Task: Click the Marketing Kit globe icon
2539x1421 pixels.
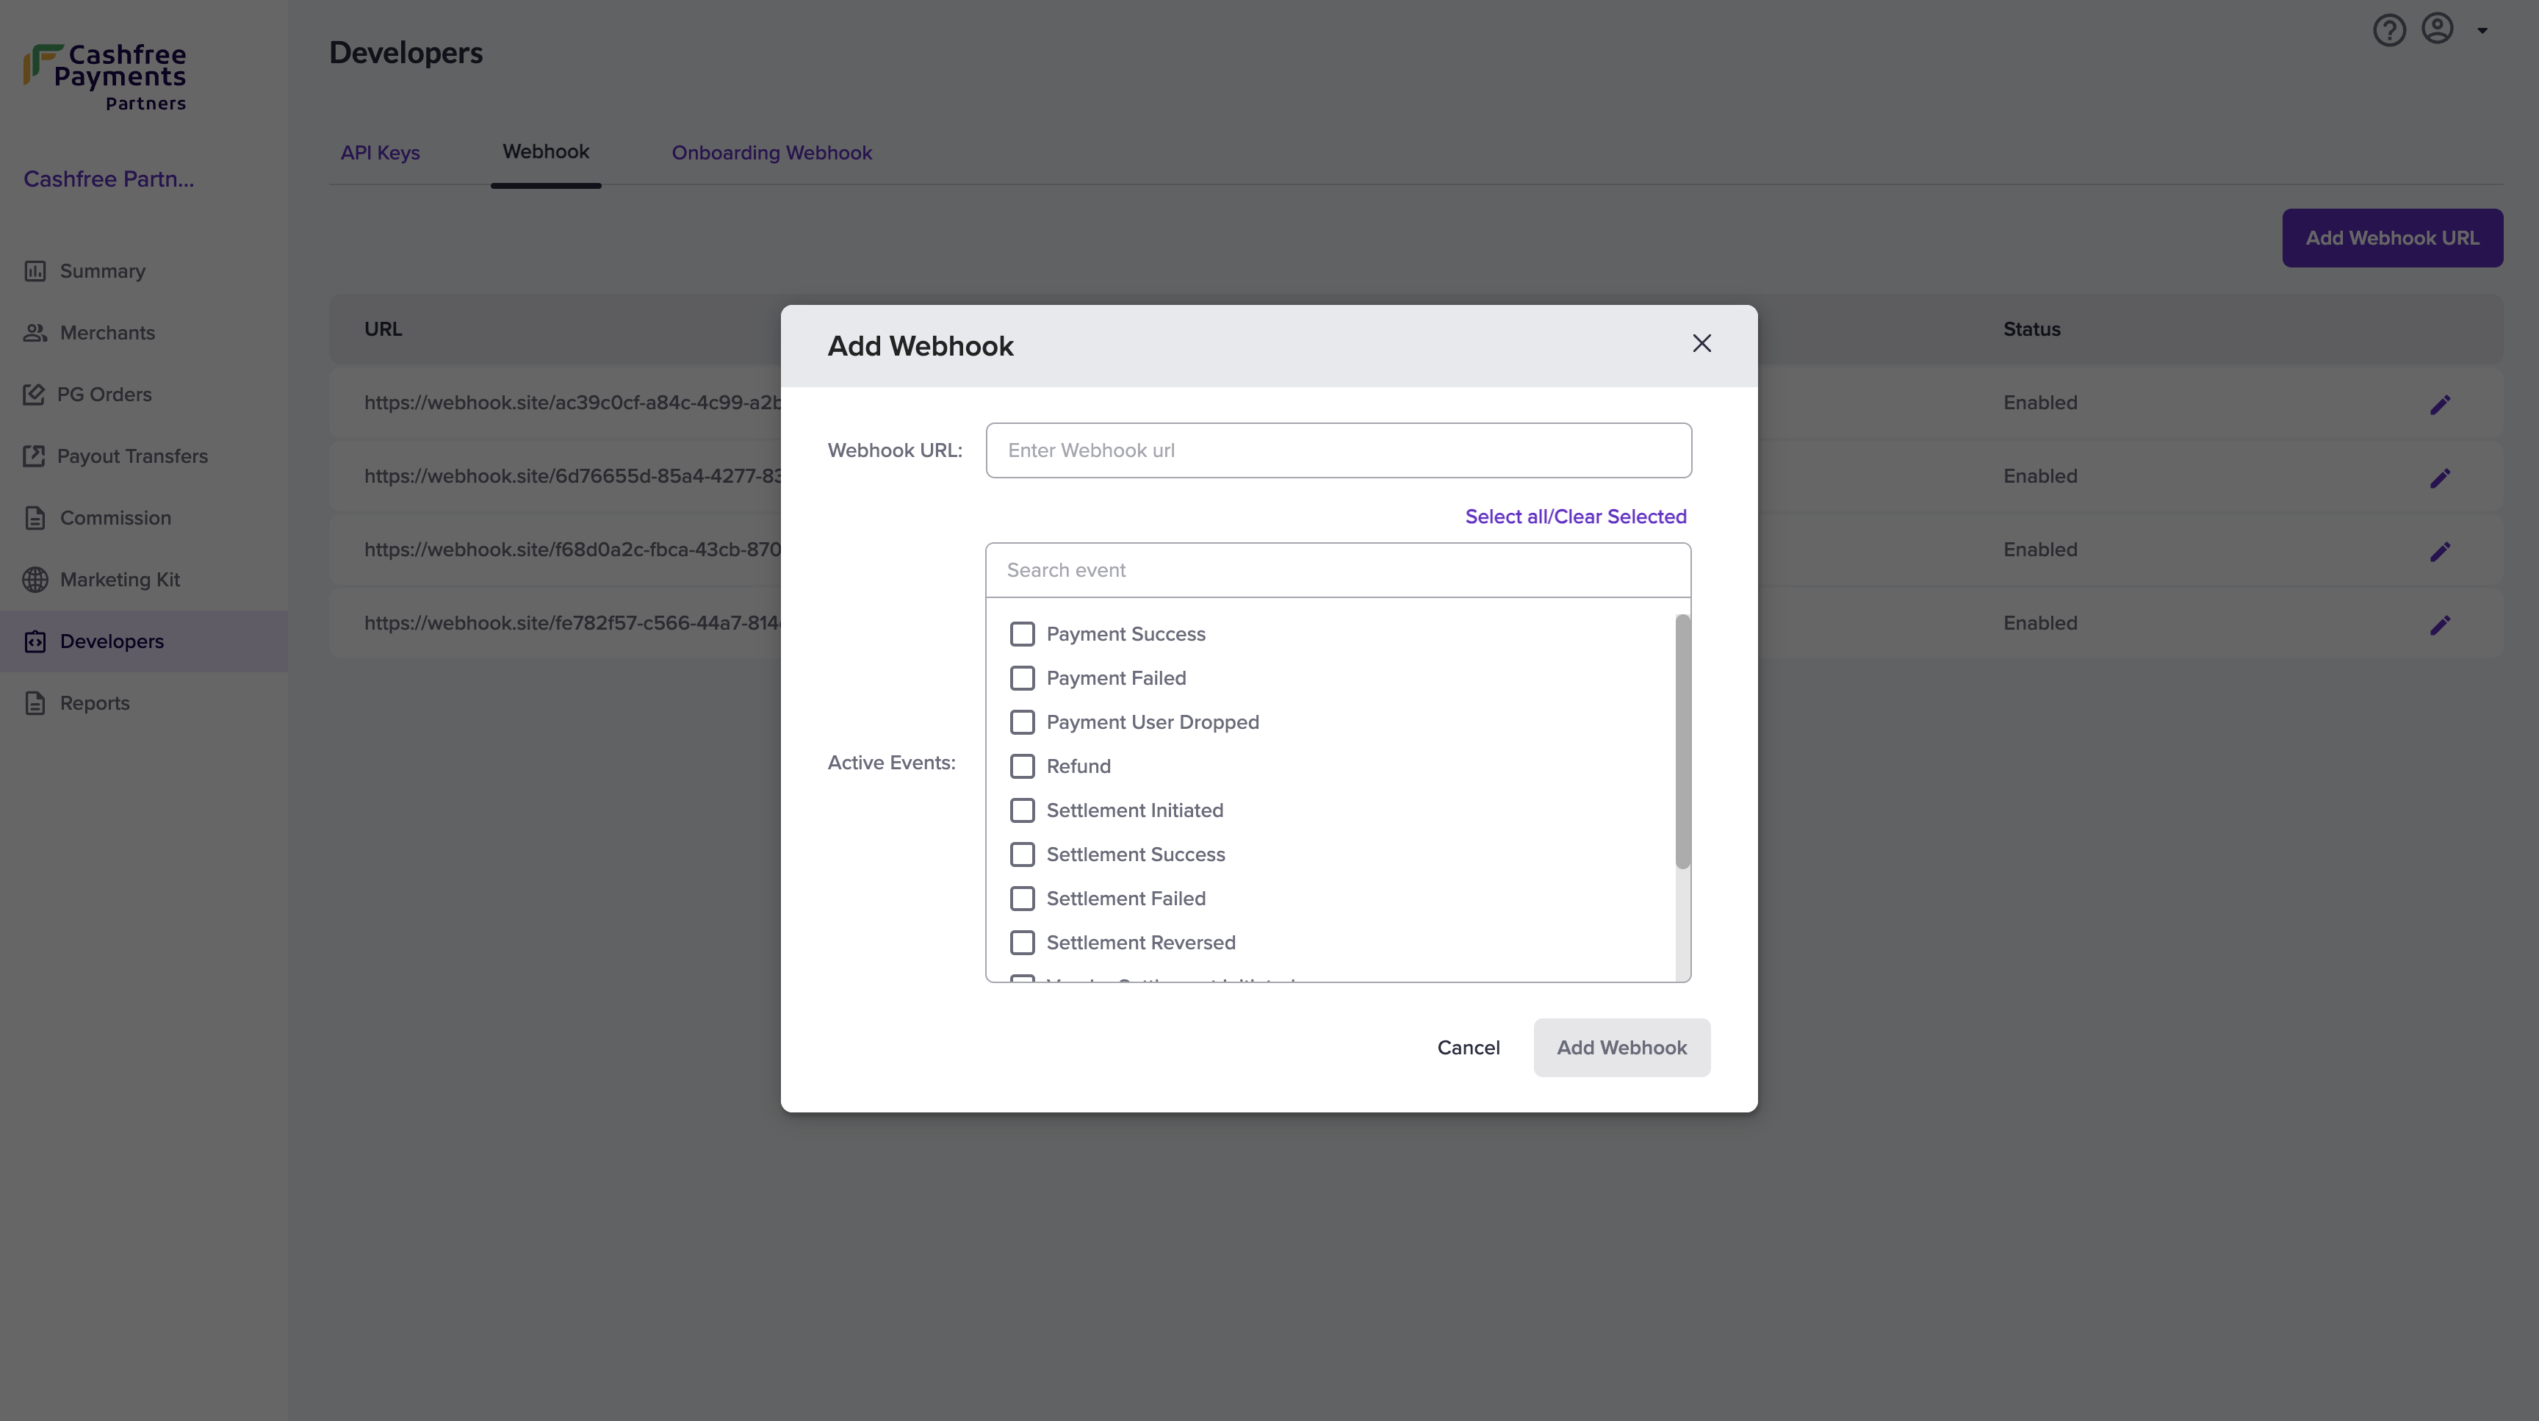Action: (x=35, y=580)
